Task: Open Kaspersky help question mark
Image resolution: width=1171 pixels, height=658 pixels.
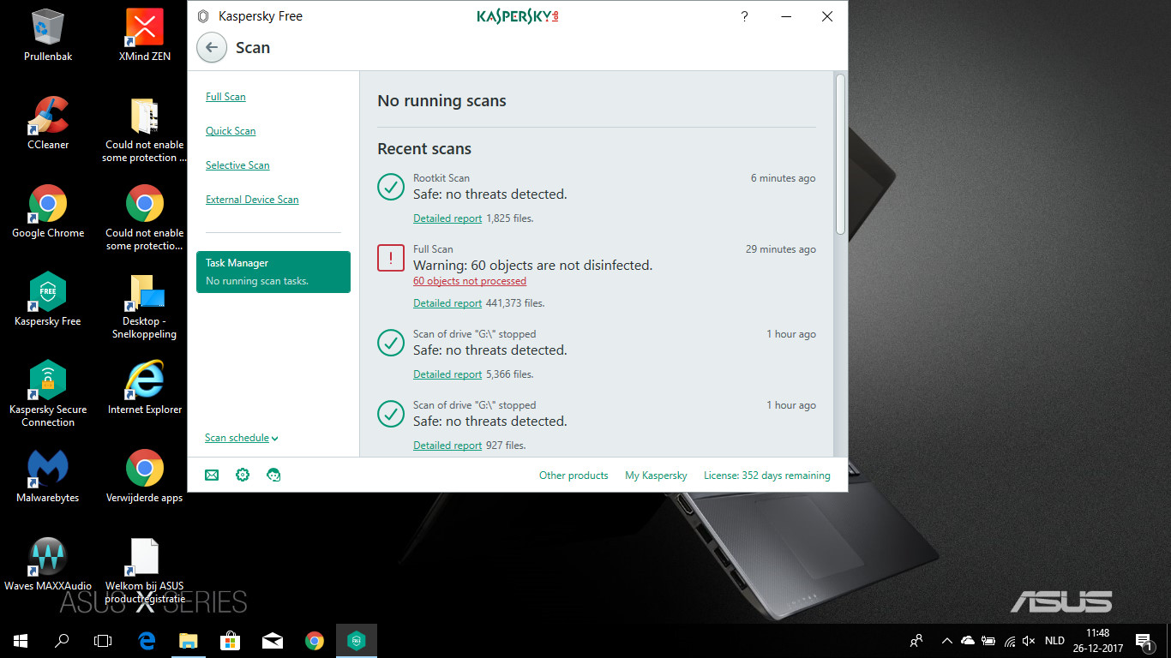Action: (745, 16)
